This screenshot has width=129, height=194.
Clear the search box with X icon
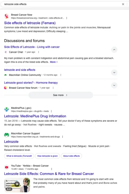click(123, 4)
